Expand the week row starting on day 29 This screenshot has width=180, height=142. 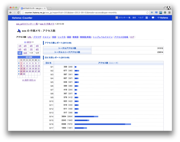[x=19, y=74]
